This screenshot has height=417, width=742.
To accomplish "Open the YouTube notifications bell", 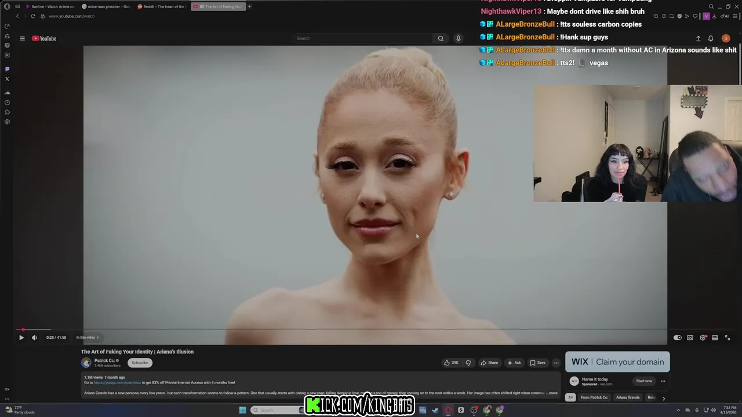I will click(711, 38).
